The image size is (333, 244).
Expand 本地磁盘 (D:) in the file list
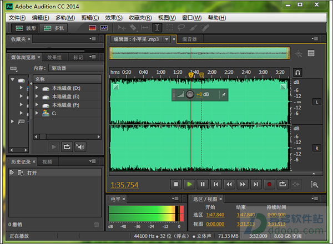coord(37,88)
